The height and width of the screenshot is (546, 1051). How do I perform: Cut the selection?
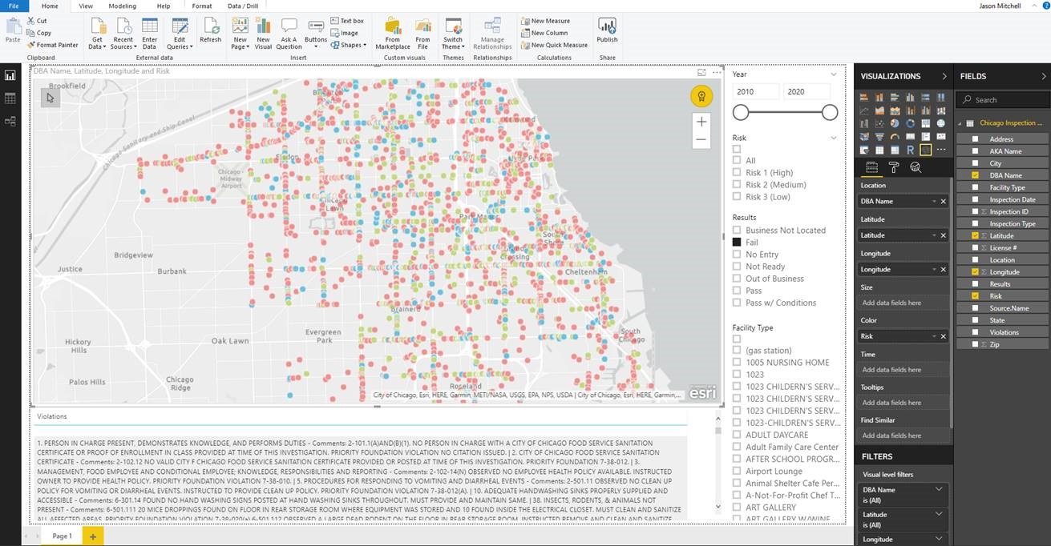(x=37, y=21)
